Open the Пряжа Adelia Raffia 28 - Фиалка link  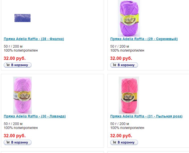(34, 39)
